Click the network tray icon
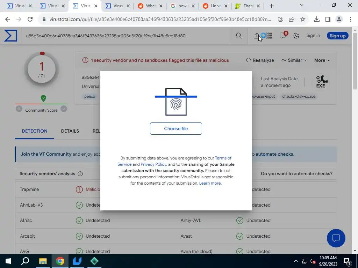Image resolution: width=358 pixels, height=268 pixels. click(305, 261)
